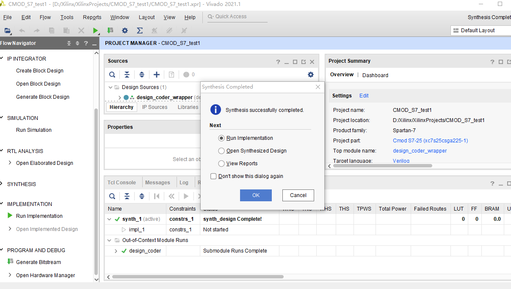Click the Program Device toolbar icon

coord(110,31)
